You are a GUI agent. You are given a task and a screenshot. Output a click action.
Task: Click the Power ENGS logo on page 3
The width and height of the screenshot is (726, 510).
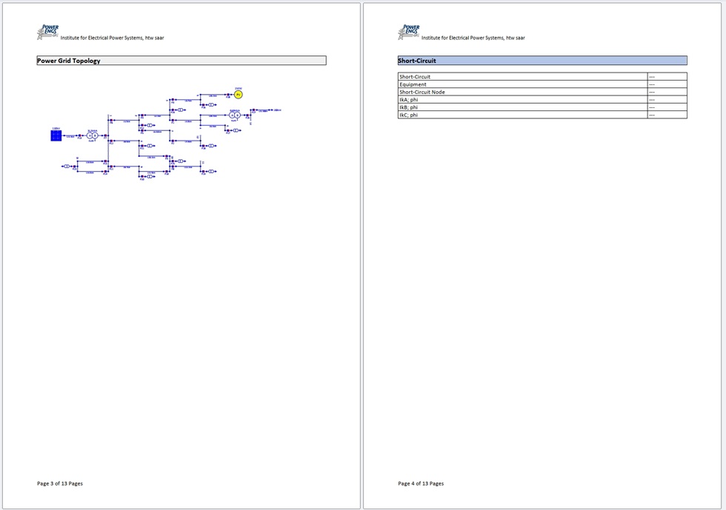tap(47, 32)
